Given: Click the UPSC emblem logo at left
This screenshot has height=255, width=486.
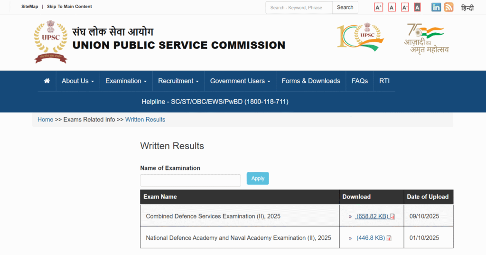Looking at the screenshot, I should tap(50, 42).
